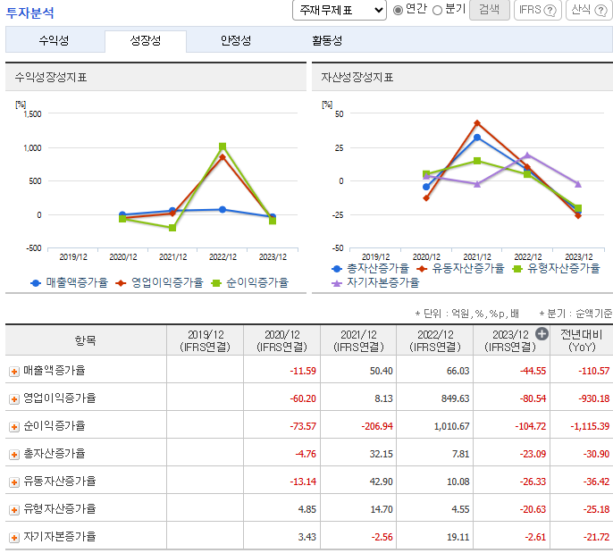The width and height of the screenshot is (613, 553).
Task: Expand the 매출액증가율 row plus icon
Action: point(14,372)
